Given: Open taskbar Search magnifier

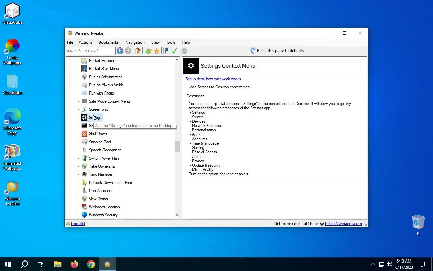Looking at the screenshot, I should coord(24,264).
